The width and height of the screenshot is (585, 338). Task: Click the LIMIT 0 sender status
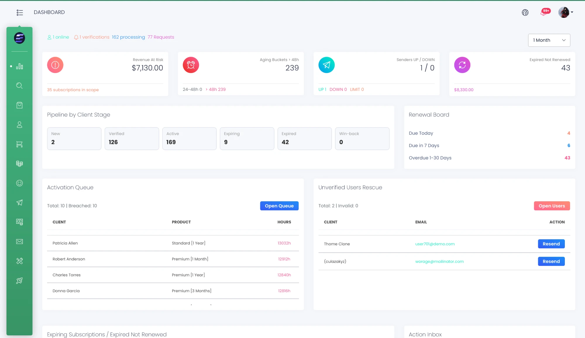click(x=357, y=89)
